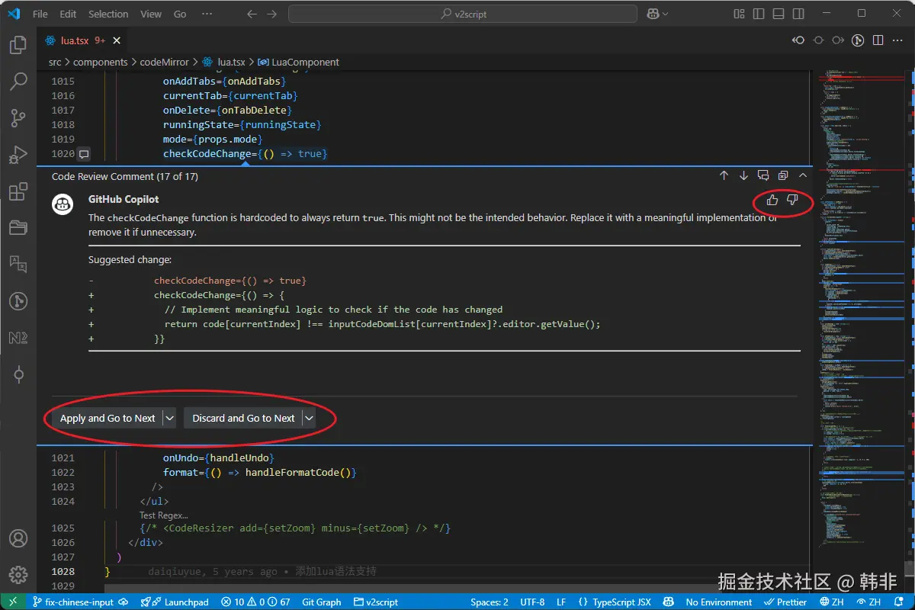Click the circled git-branch icon in editor toolbar
Screen dimensions: 915x610
(858, 40)
